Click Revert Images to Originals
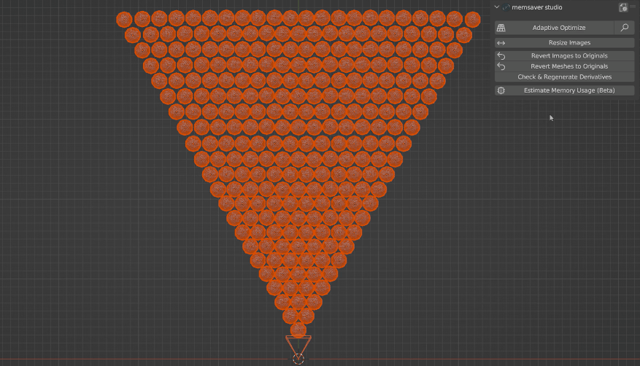Screen dimensions: 640x366 pyautogui.click(x=565, y=56)
